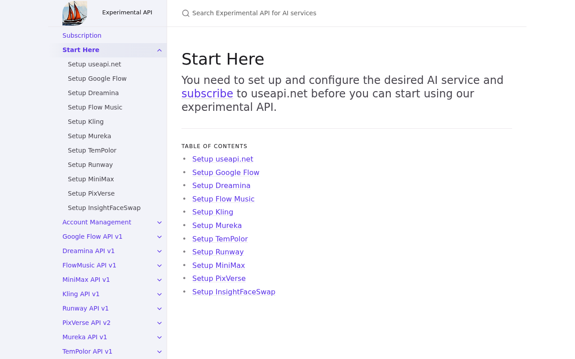This screenshot has width=575, height=359.
Task: Open Dreamina API v1 sidebar link
Action: pos(88,251)
